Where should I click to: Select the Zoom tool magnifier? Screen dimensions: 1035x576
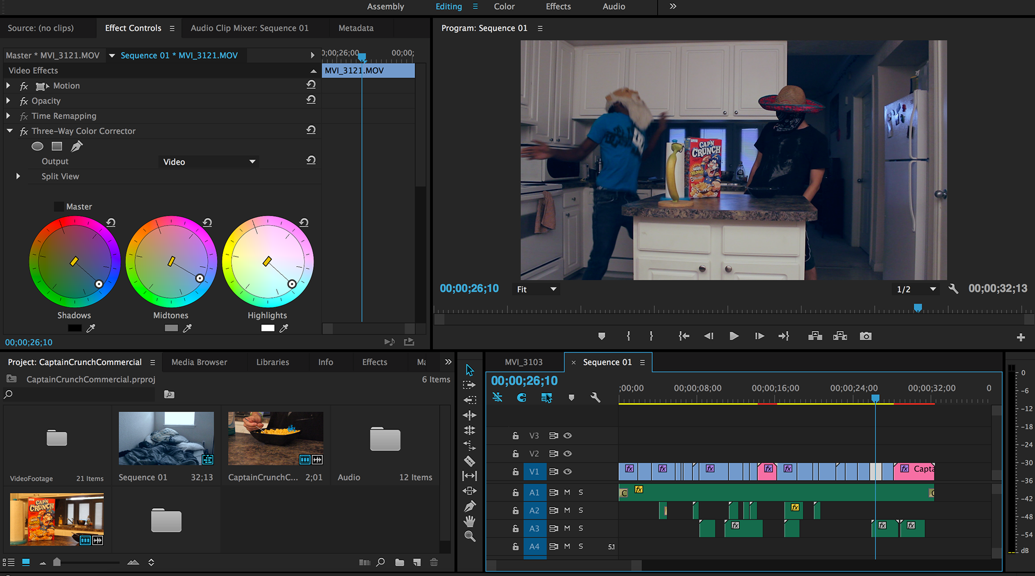click(x=470, y=536)
